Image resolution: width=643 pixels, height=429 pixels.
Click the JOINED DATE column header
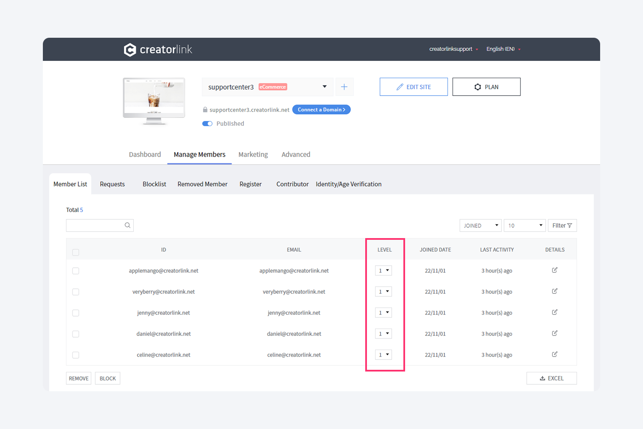pos(435,250)
